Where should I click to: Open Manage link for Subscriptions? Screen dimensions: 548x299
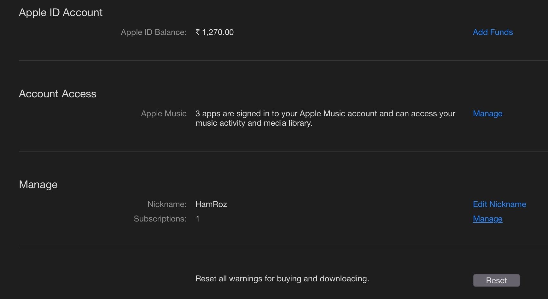(487, 219)
